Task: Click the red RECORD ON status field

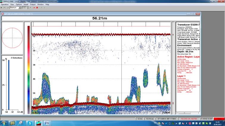Action: 189,119
